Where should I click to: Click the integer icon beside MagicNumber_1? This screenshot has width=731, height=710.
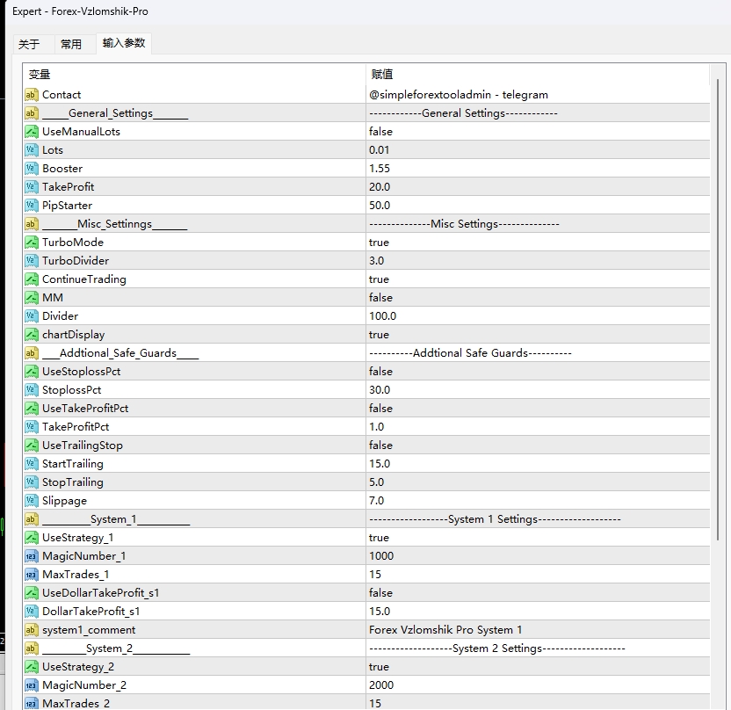coord(32,556)
